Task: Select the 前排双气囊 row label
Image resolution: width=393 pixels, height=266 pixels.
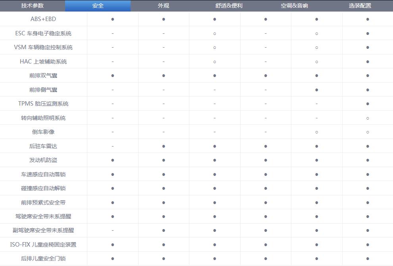Action: [43, 75]
